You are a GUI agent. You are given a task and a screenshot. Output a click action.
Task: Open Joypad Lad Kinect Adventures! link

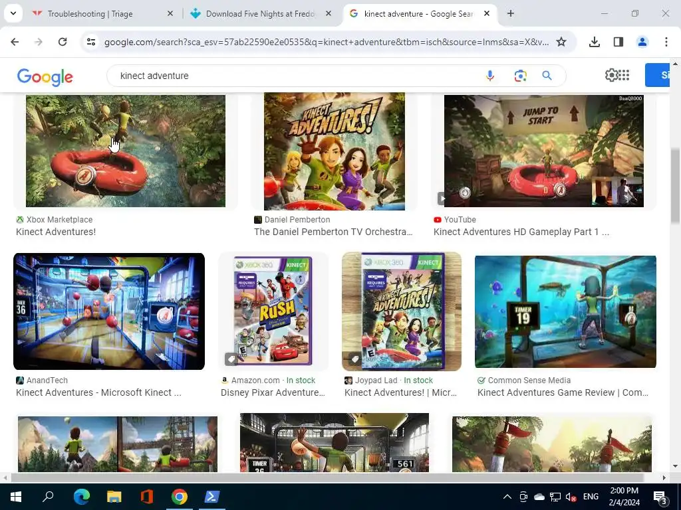coord(400,392)
